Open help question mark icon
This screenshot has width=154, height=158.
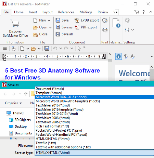pyautogui.click(x=143, y=12)
